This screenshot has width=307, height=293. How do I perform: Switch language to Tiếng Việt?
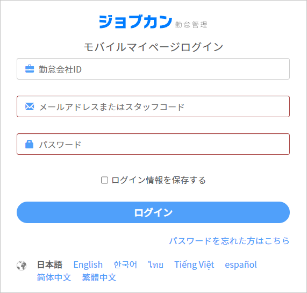click(194, 265)
